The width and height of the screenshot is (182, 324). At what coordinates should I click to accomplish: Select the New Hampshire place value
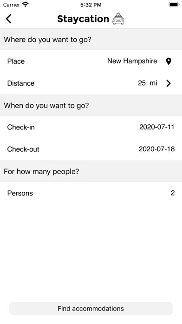[132, 61]
